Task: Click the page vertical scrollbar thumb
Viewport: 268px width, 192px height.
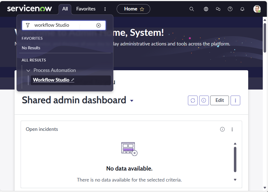Action: [265, 38]
